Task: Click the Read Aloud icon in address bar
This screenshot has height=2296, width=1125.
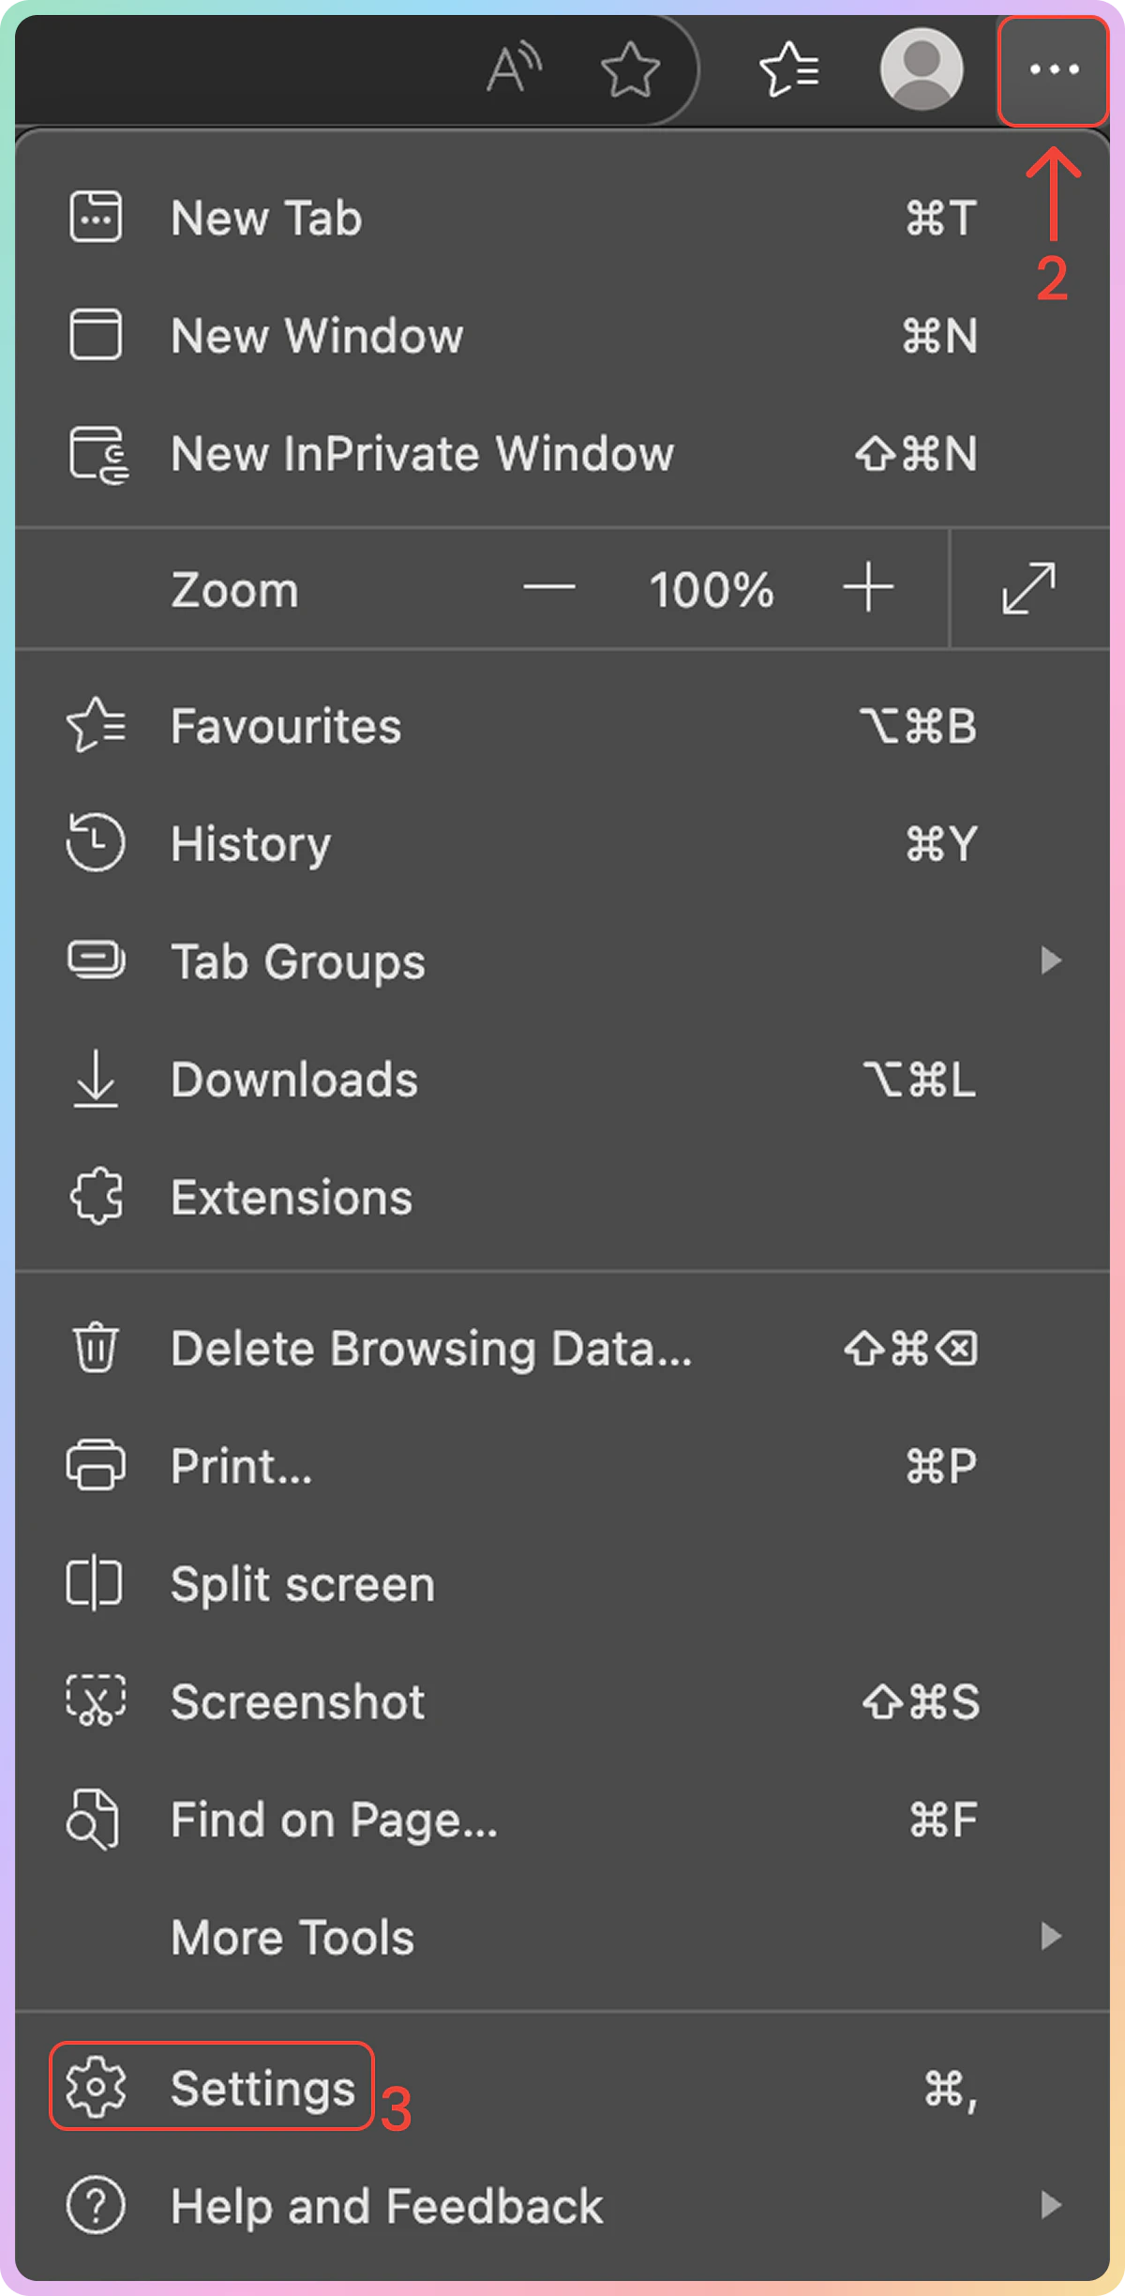Action: click(514, 68)
